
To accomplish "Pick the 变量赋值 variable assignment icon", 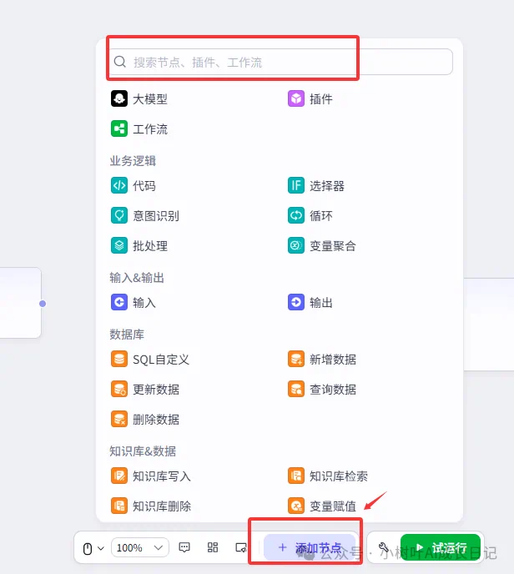I will pyautogui.click(x=296, y=506).
